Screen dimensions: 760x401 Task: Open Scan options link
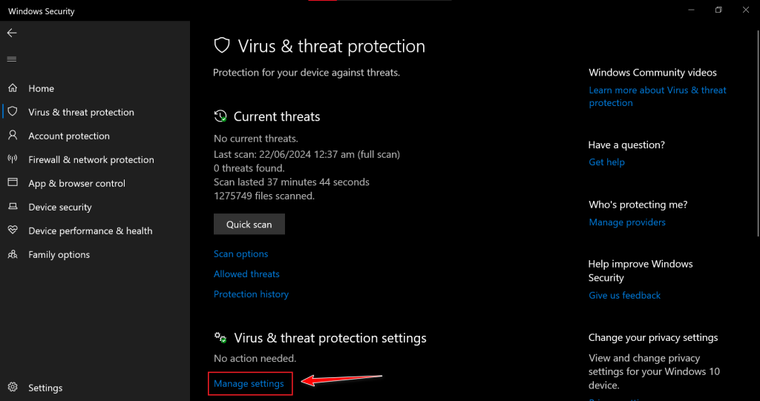[x=240, y=254]
